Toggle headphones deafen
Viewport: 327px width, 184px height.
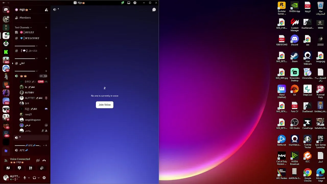click(x=34, y=178)
